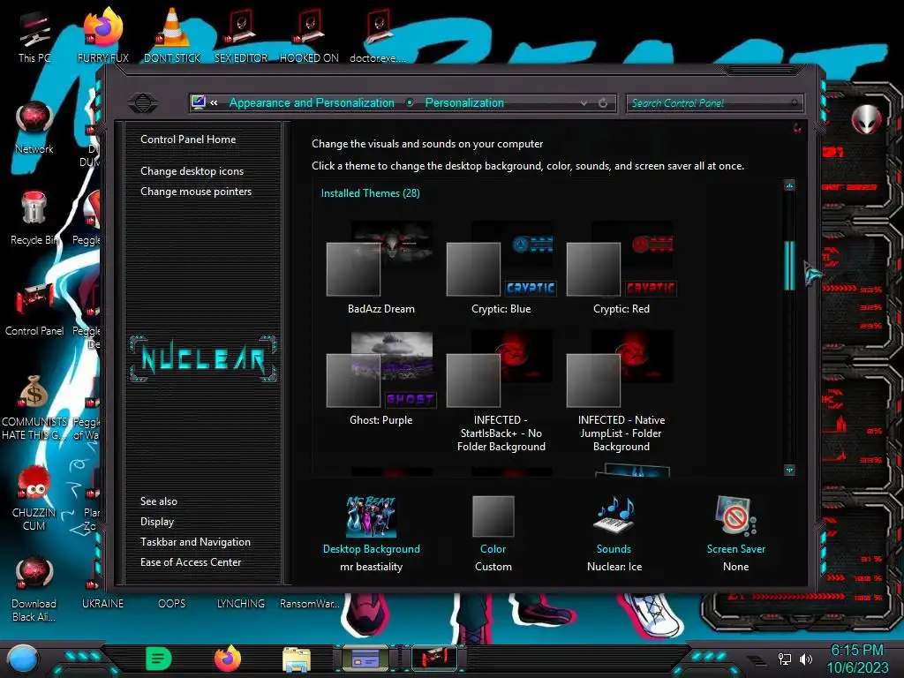Open the DONT STICK VLC shortcut
904x678 pixels.
[x=172, y=35]
